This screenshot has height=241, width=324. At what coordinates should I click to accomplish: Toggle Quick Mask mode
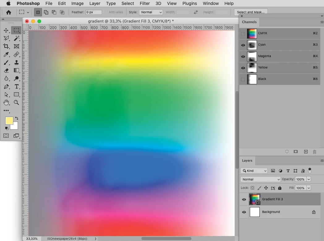(x=6, y=136)
